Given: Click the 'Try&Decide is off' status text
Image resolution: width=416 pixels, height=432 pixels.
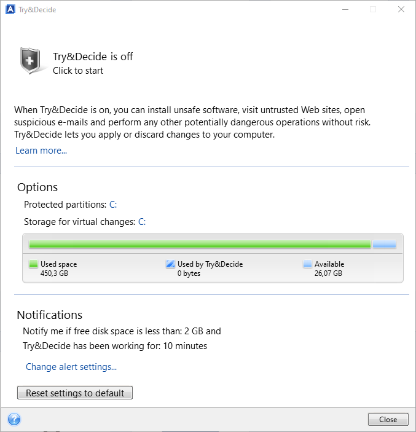Looking at the screenshot, I should [93, 57].
